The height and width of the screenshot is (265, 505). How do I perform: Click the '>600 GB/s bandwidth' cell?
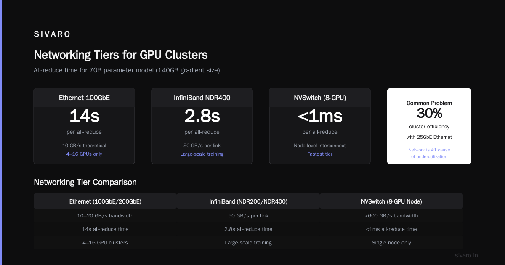(391, 216)
